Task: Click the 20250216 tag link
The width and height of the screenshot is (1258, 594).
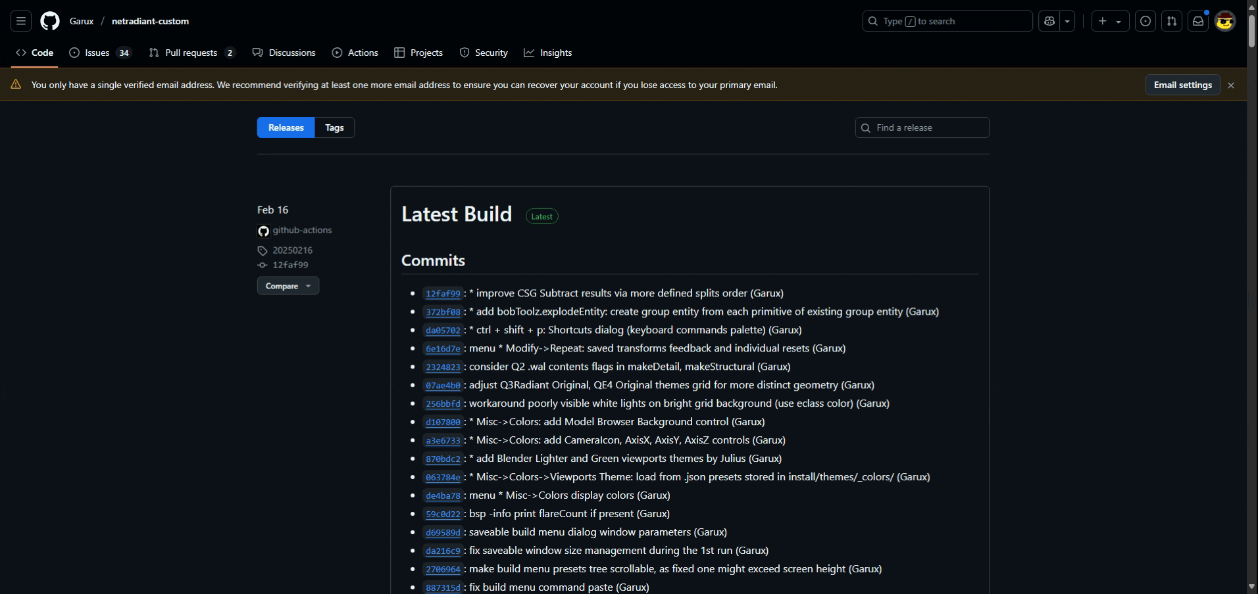Action: (292, 250)
